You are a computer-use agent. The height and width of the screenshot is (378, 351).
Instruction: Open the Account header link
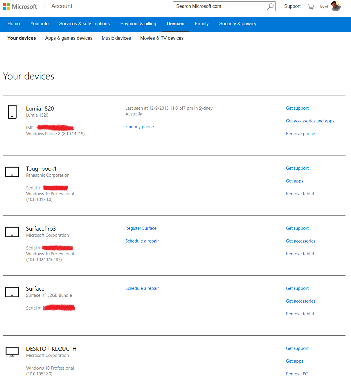[62, 6]
